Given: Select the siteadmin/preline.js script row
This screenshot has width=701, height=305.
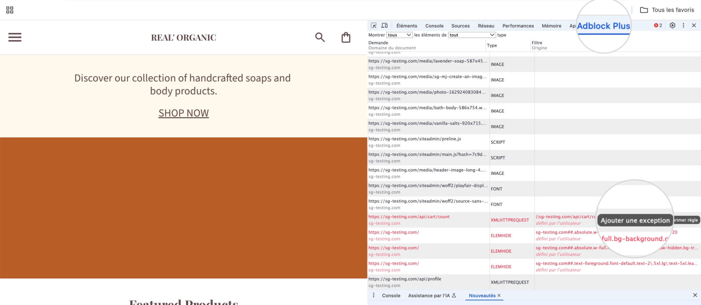Looking at the screenshot, I should pos(534,142).
